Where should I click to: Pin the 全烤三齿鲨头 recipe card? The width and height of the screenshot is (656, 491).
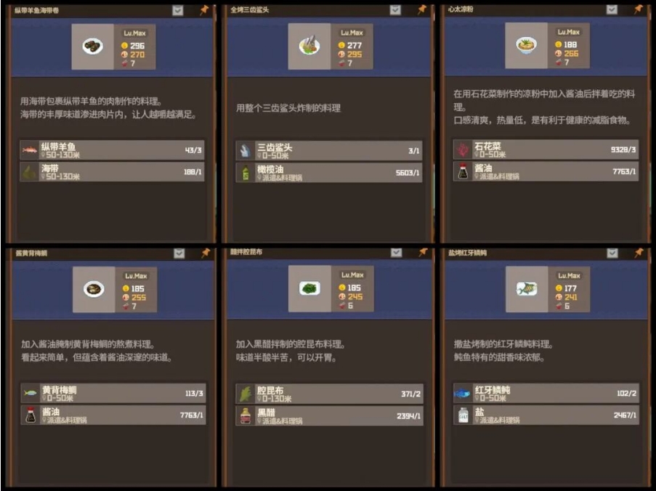(x=421, y=9)
